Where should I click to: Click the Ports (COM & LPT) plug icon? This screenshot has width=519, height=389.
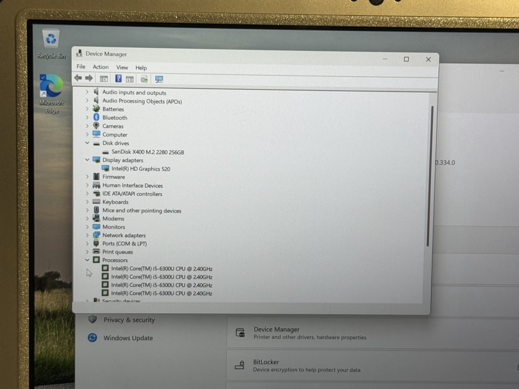96,243
